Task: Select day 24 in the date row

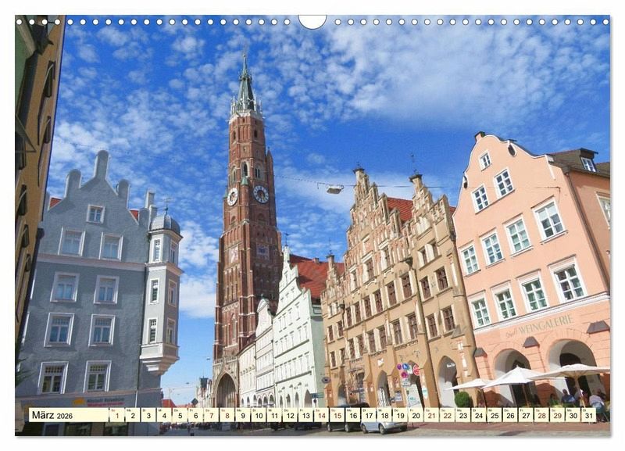Action: pos(478,415)
